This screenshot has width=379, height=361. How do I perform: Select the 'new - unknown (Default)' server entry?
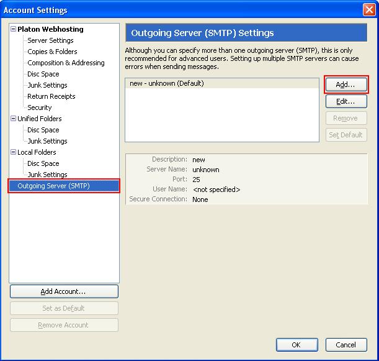tap(222, 83)
